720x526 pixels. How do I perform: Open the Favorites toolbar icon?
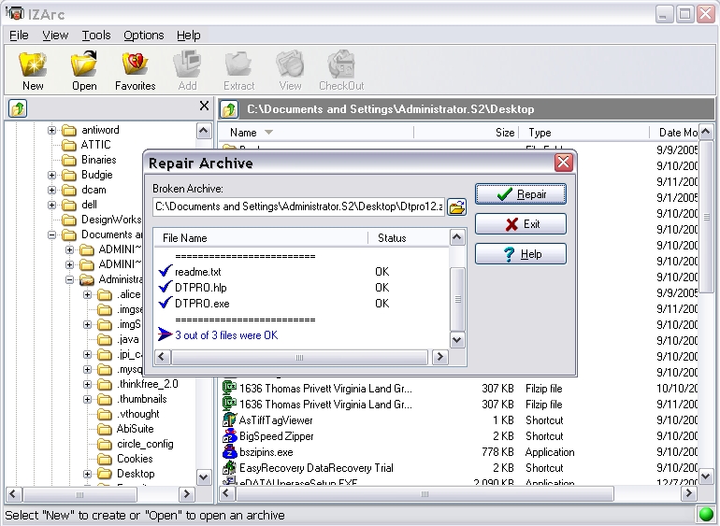135,64
